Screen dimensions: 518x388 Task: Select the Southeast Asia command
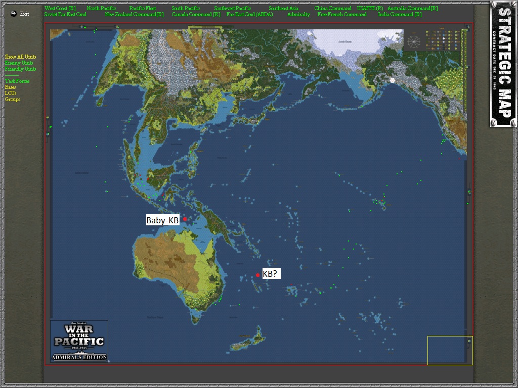[283, 8]
